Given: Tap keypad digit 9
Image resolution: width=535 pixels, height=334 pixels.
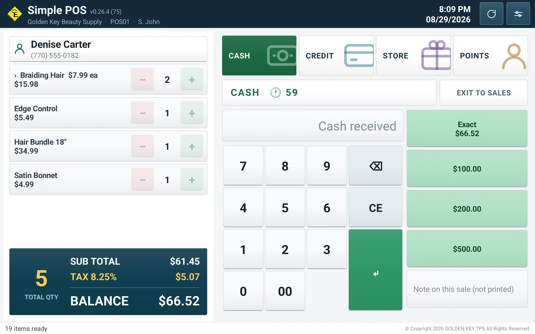Looking at the screenshot, I should [x=327, y=166].
